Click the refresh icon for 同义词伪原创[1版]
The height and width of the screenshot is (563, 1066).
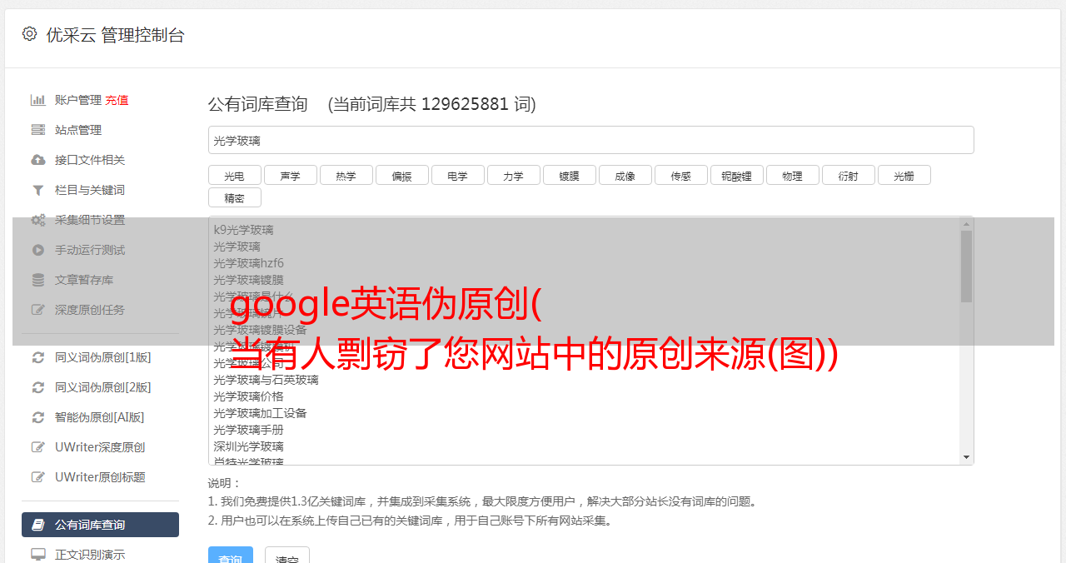click(x=38, y=357)
